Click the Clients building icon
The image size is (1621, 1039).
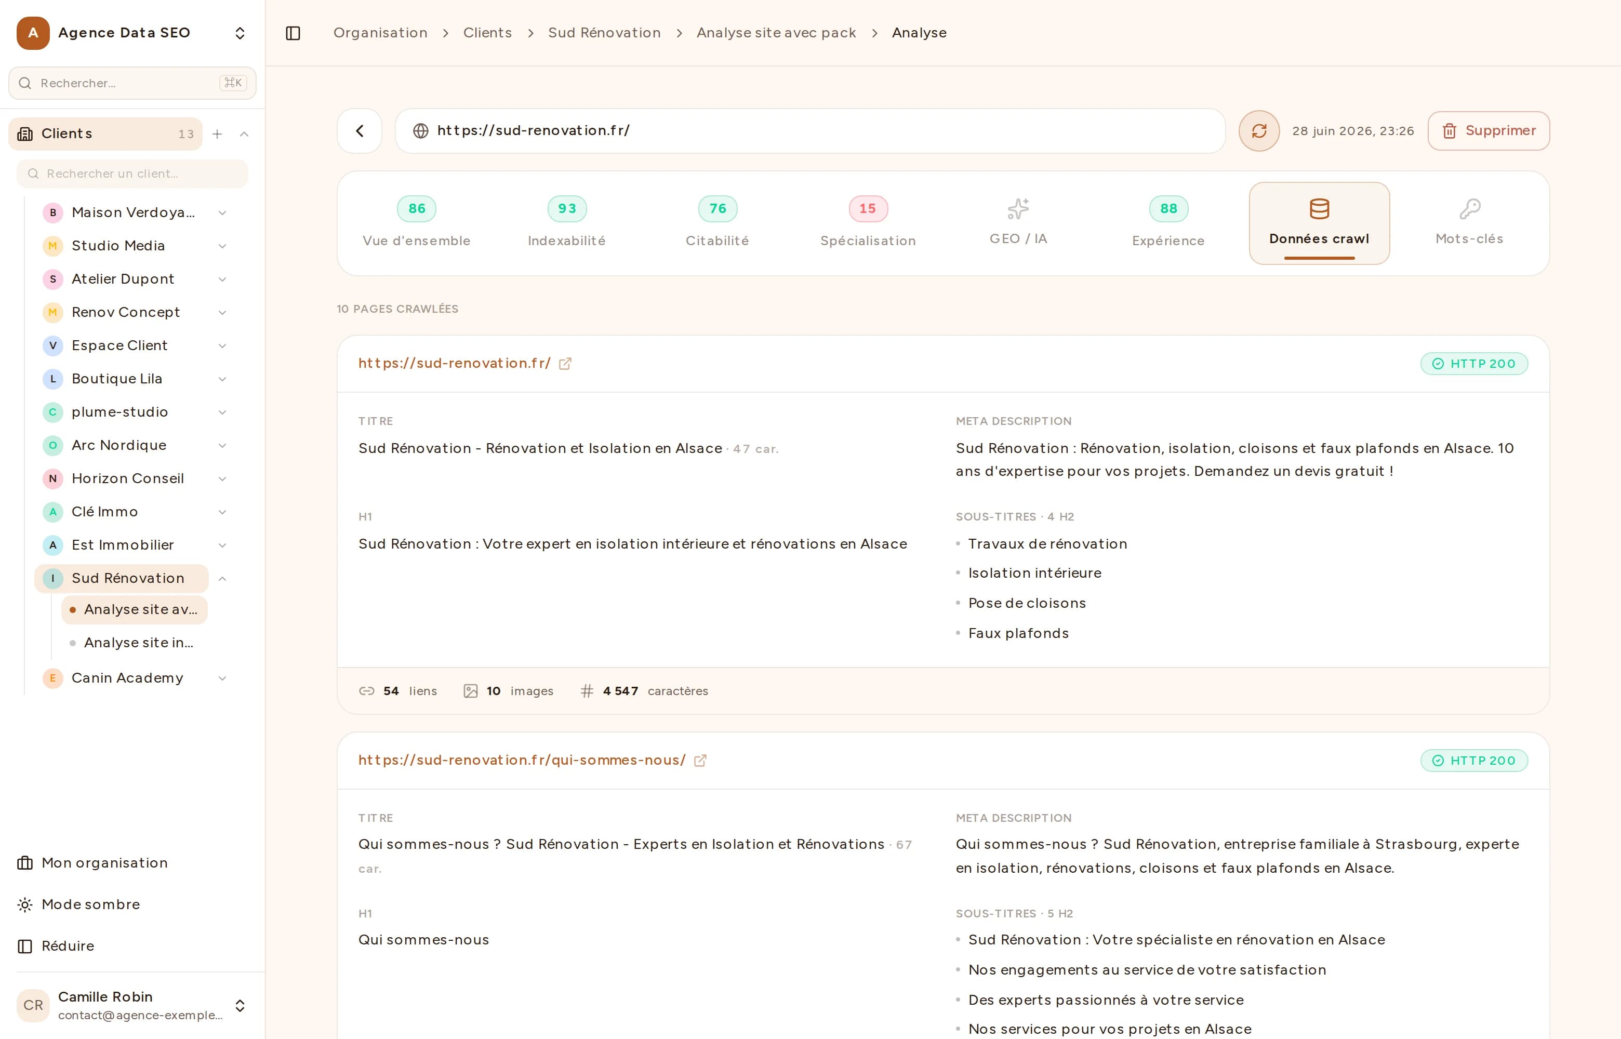[25, 134]
